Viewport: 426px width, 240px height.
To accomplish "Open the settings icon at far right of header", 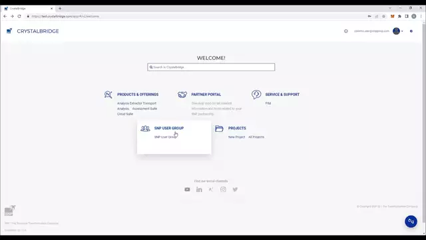I will point(411,31).
